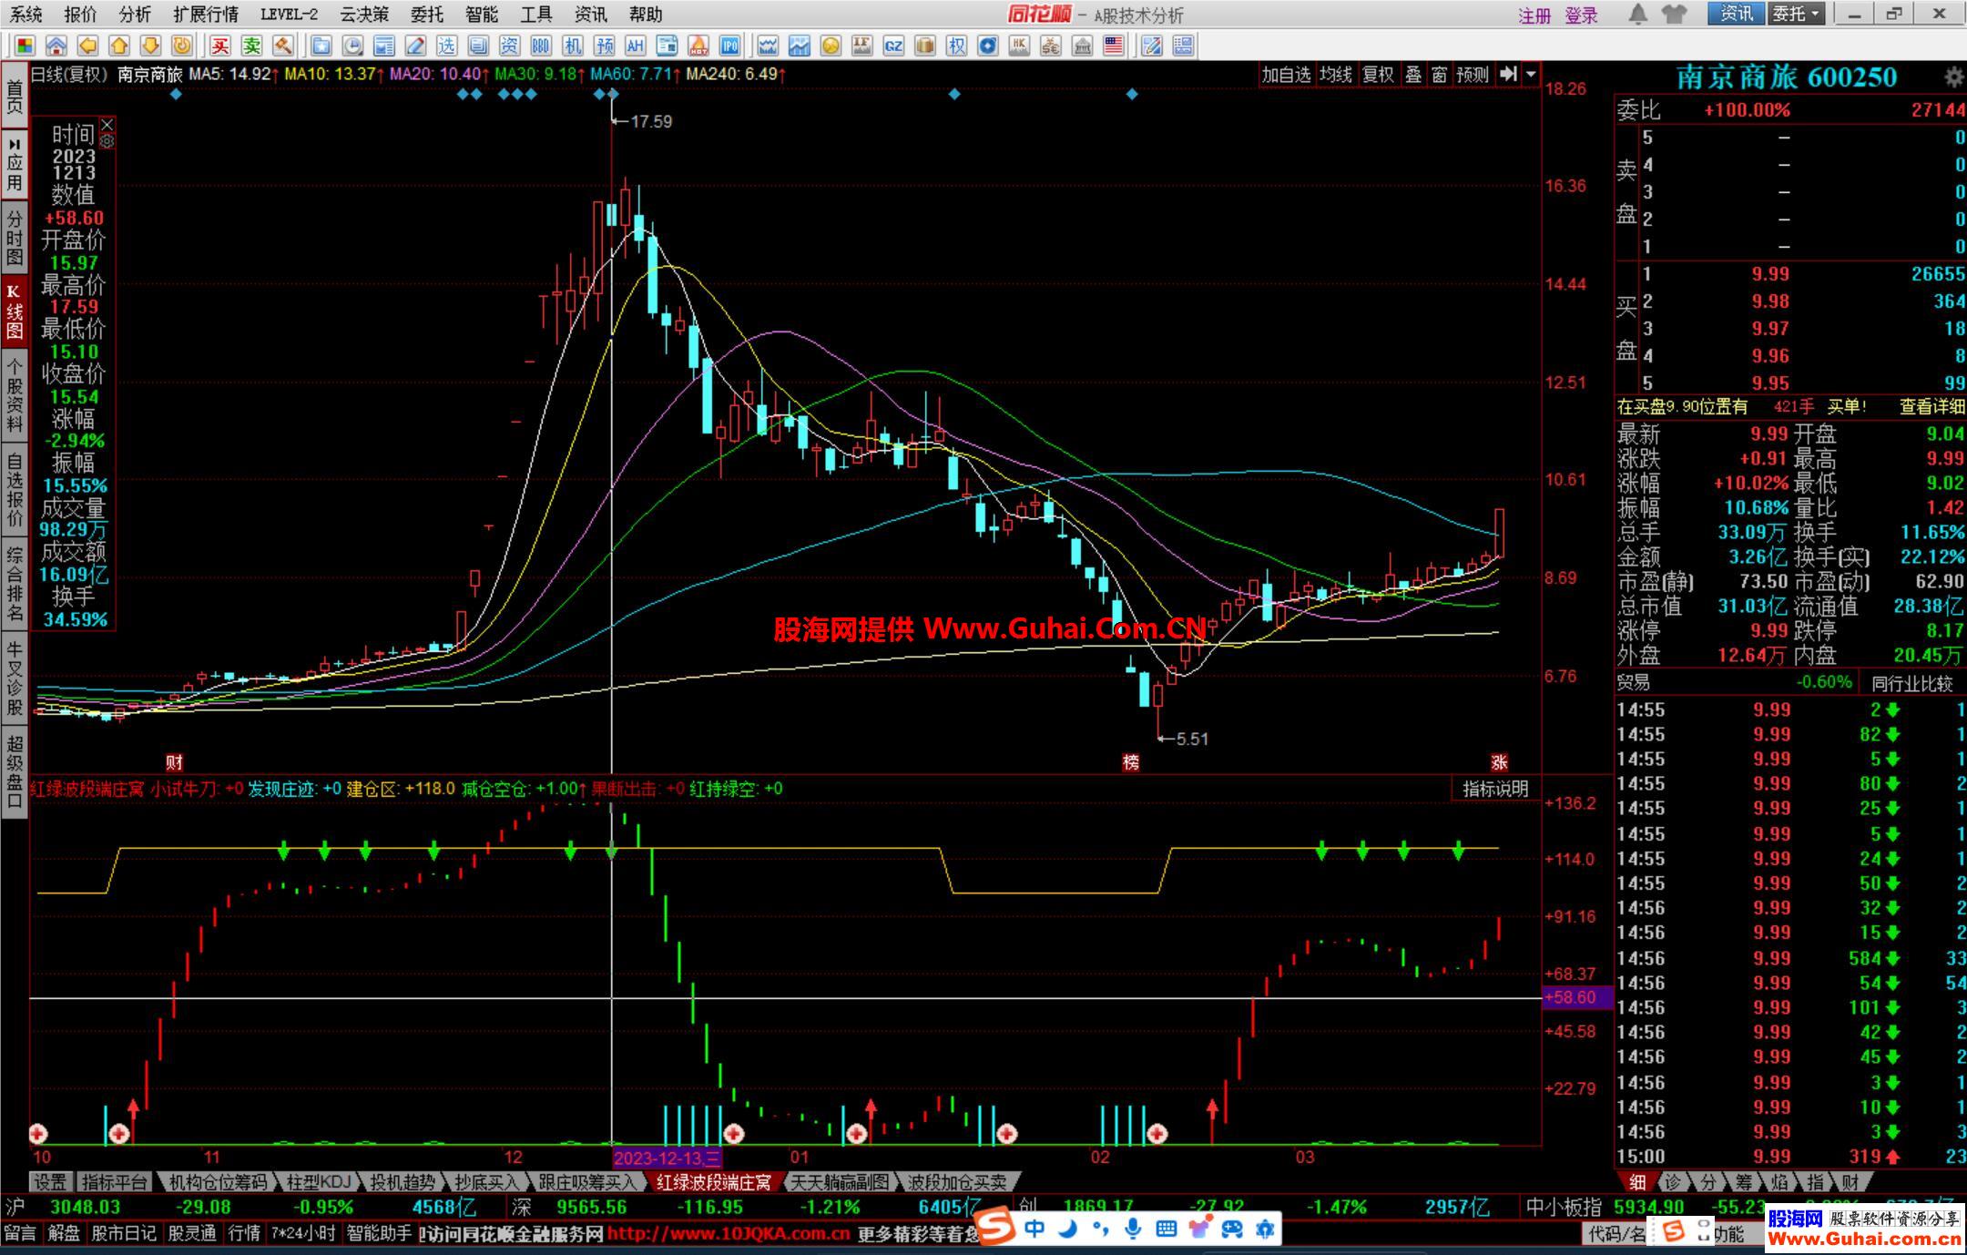Switch to 柱型KDJ indicator tab
The image size is (1967, 1255).
(x=318, y=1182)
